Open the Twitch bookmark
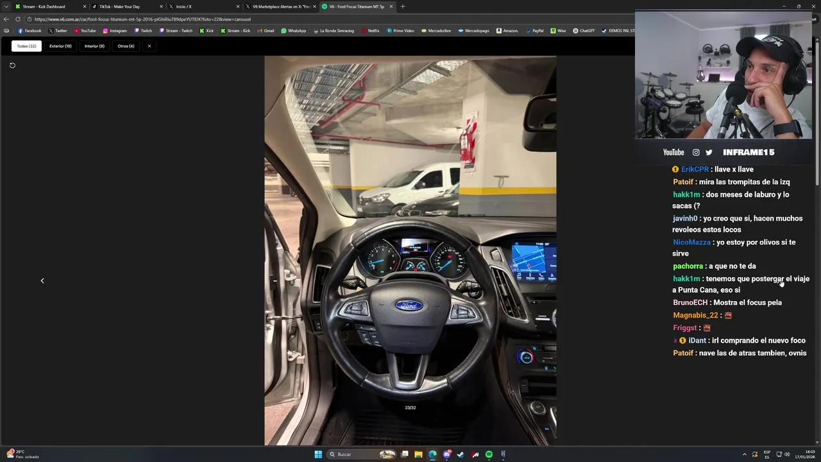 pos(143,31)
